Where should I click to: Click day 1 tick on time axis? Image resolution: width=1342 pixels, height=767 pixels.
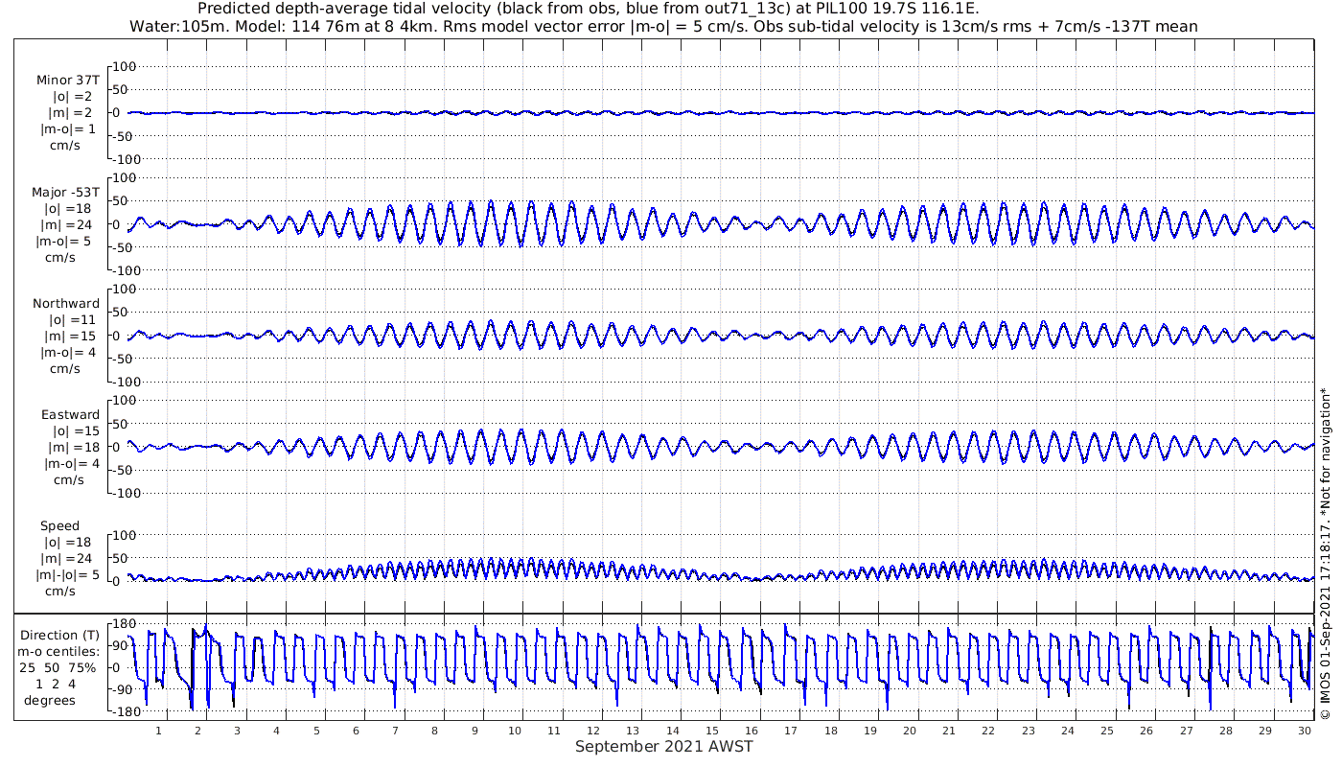click(x=158, y=731)
